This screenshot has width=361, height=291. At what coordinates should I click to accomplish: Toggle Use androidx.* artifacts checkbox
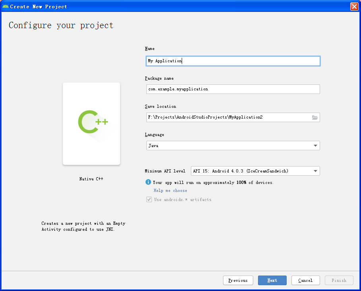coord(149,199)
